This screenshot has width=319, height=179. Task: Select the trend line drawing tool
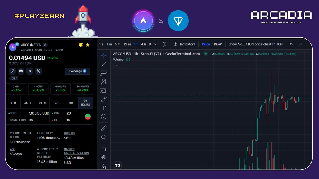tap(104, 64)
